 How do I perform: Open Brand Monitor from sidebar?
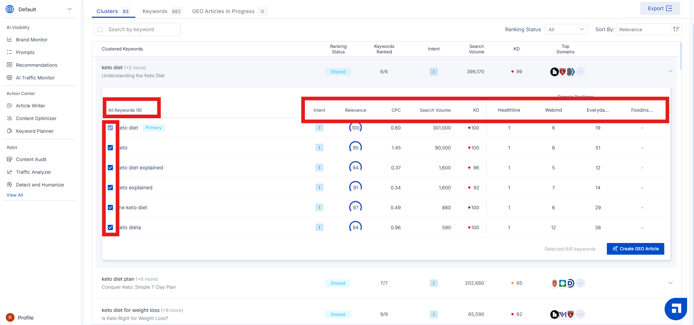pyautogui.click(x=32, y=40)
